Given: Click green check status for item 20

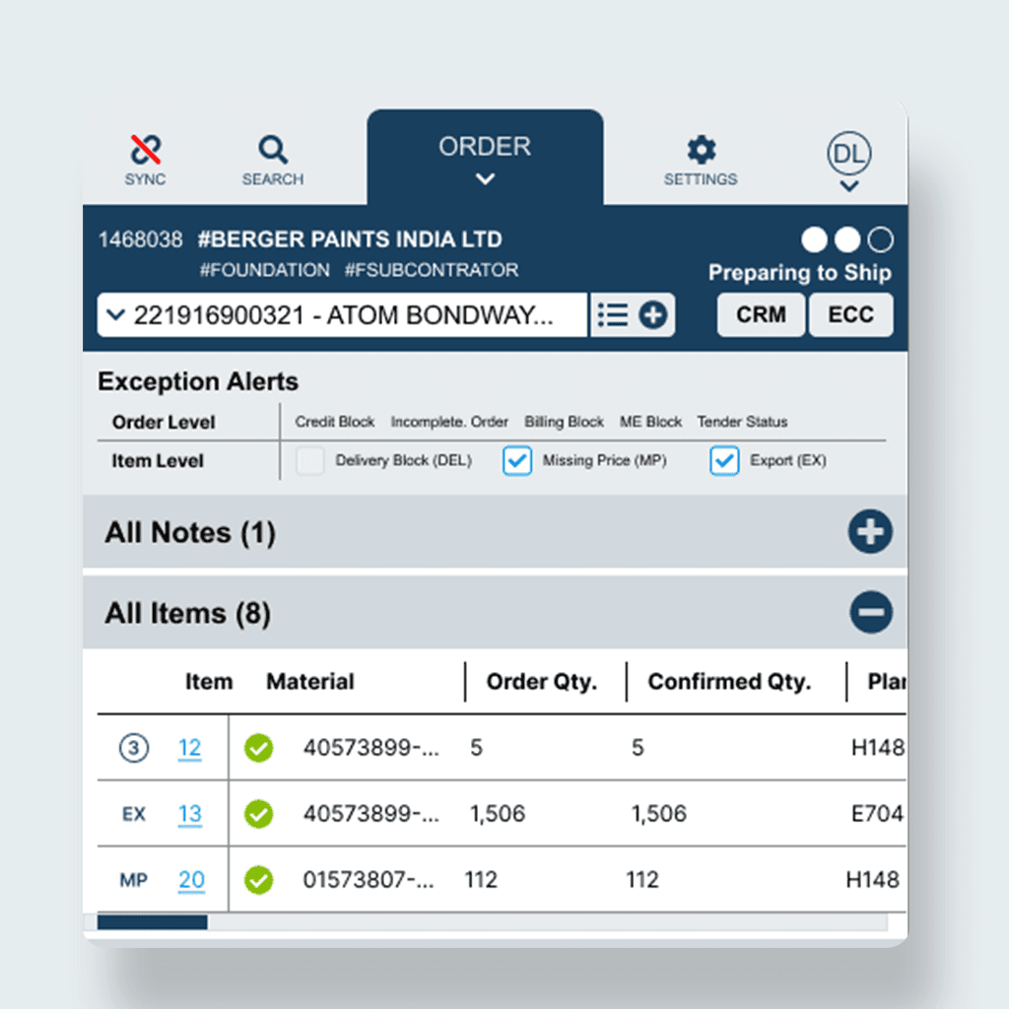Looking at the screenshot, I should [259, 880].
